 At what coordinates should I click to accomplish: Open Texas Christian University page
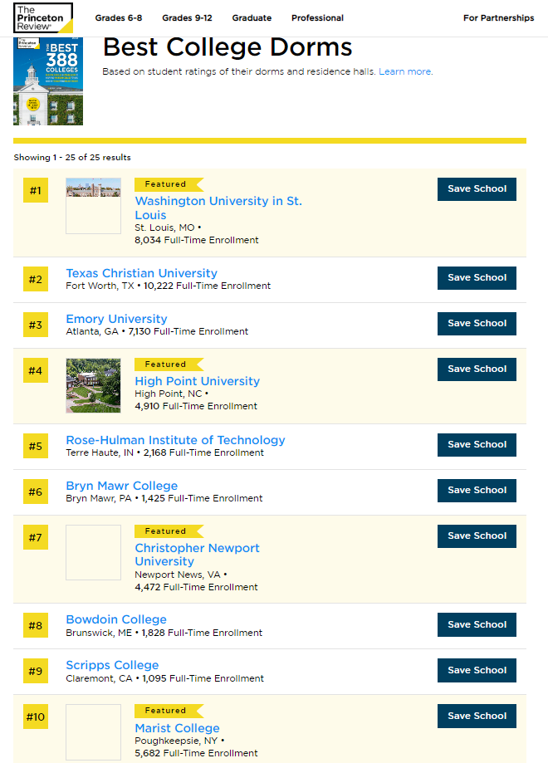coord(142,273)
